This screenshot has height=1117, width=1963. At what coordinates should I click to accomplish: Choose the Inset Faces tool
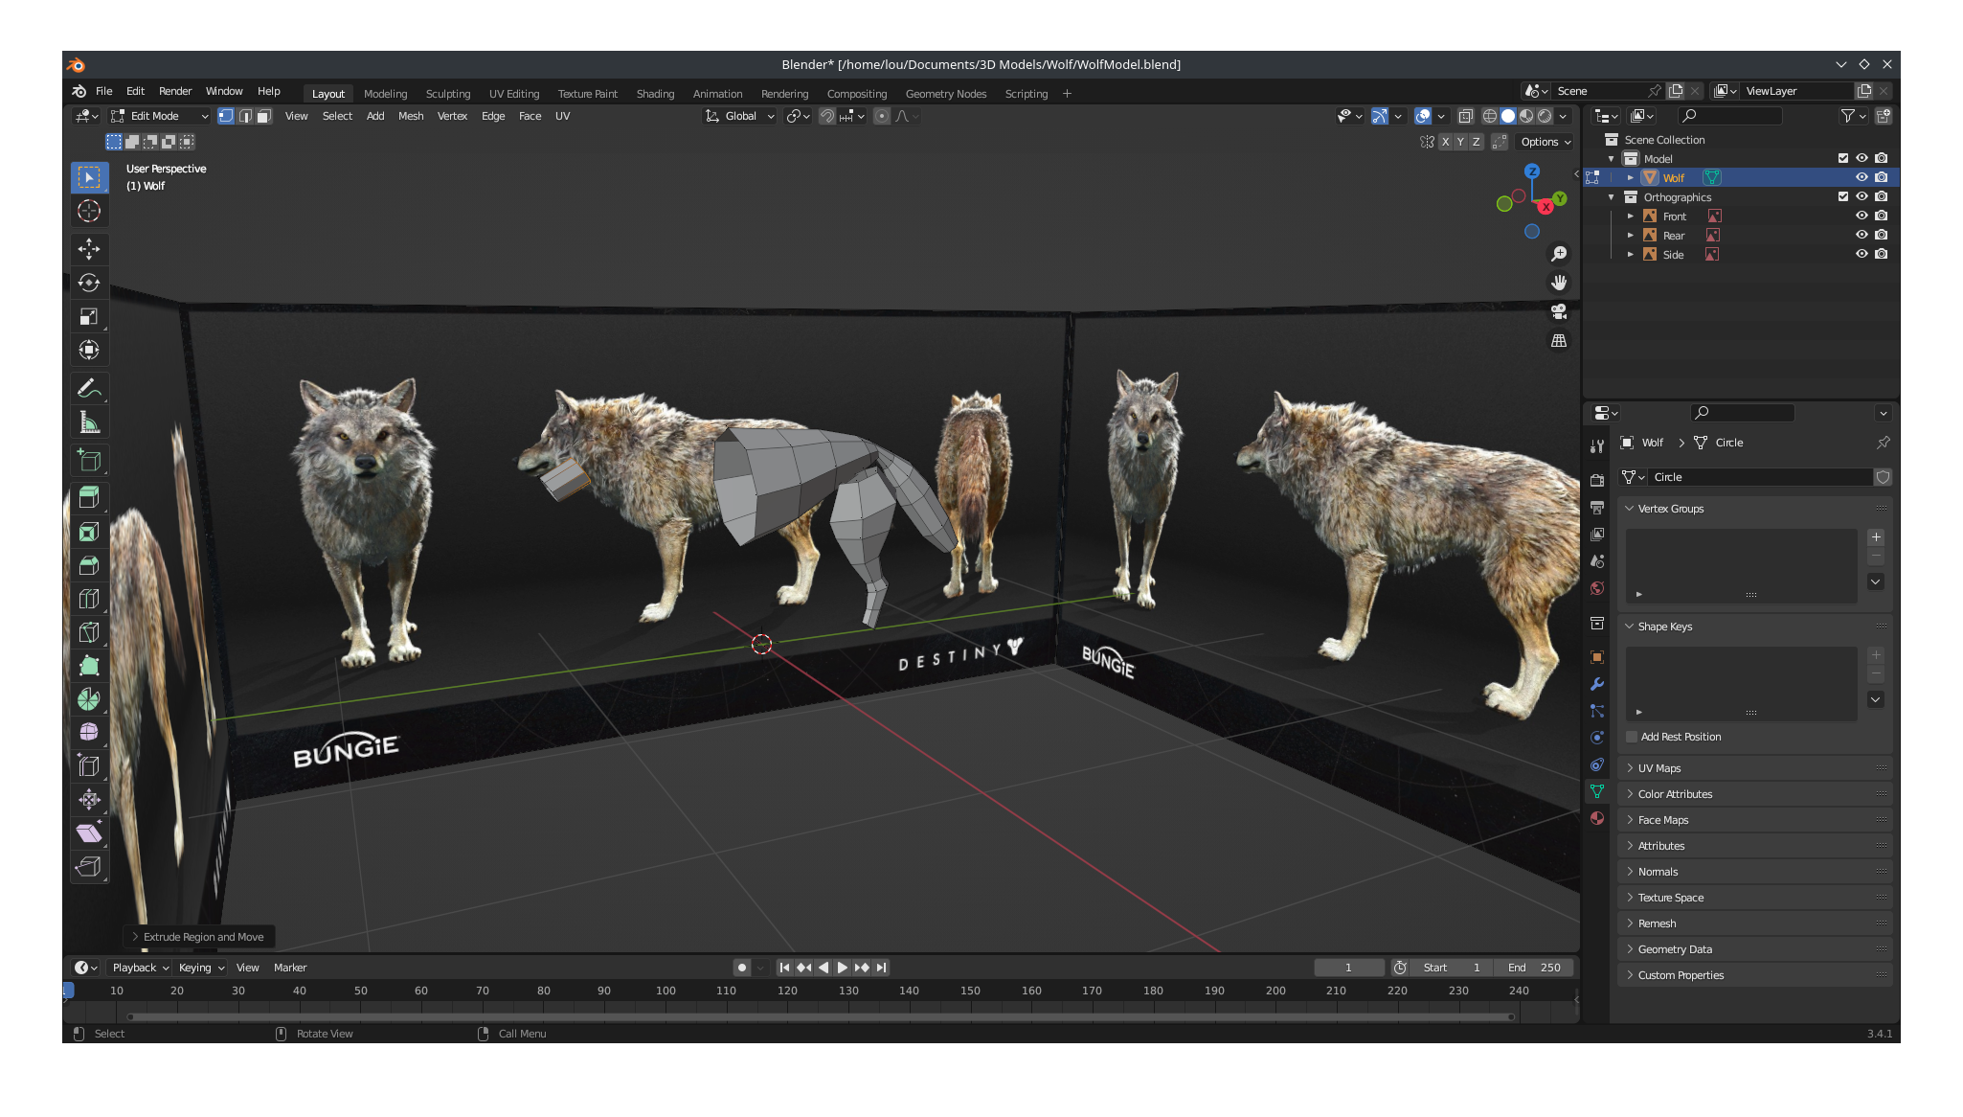(x=89, y=532)
